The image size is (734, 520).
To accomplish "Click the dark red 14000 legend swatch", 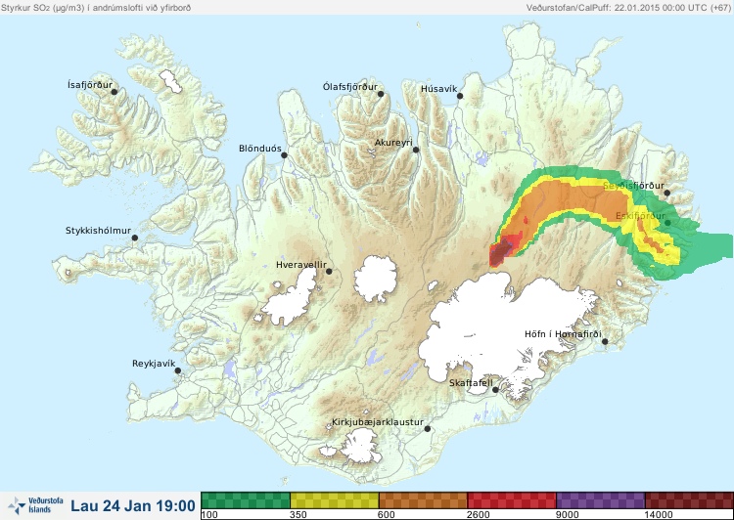I will (689, 500).
